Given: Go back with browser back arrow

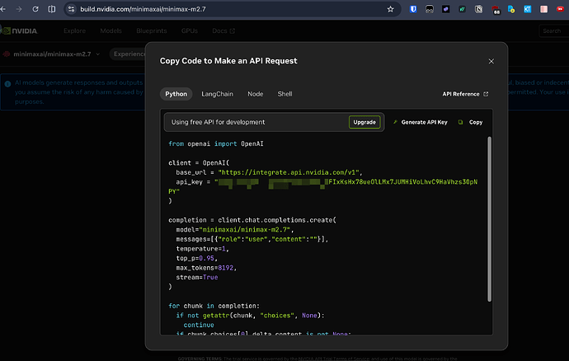Looking at the screenshot, I should point(2,9).
